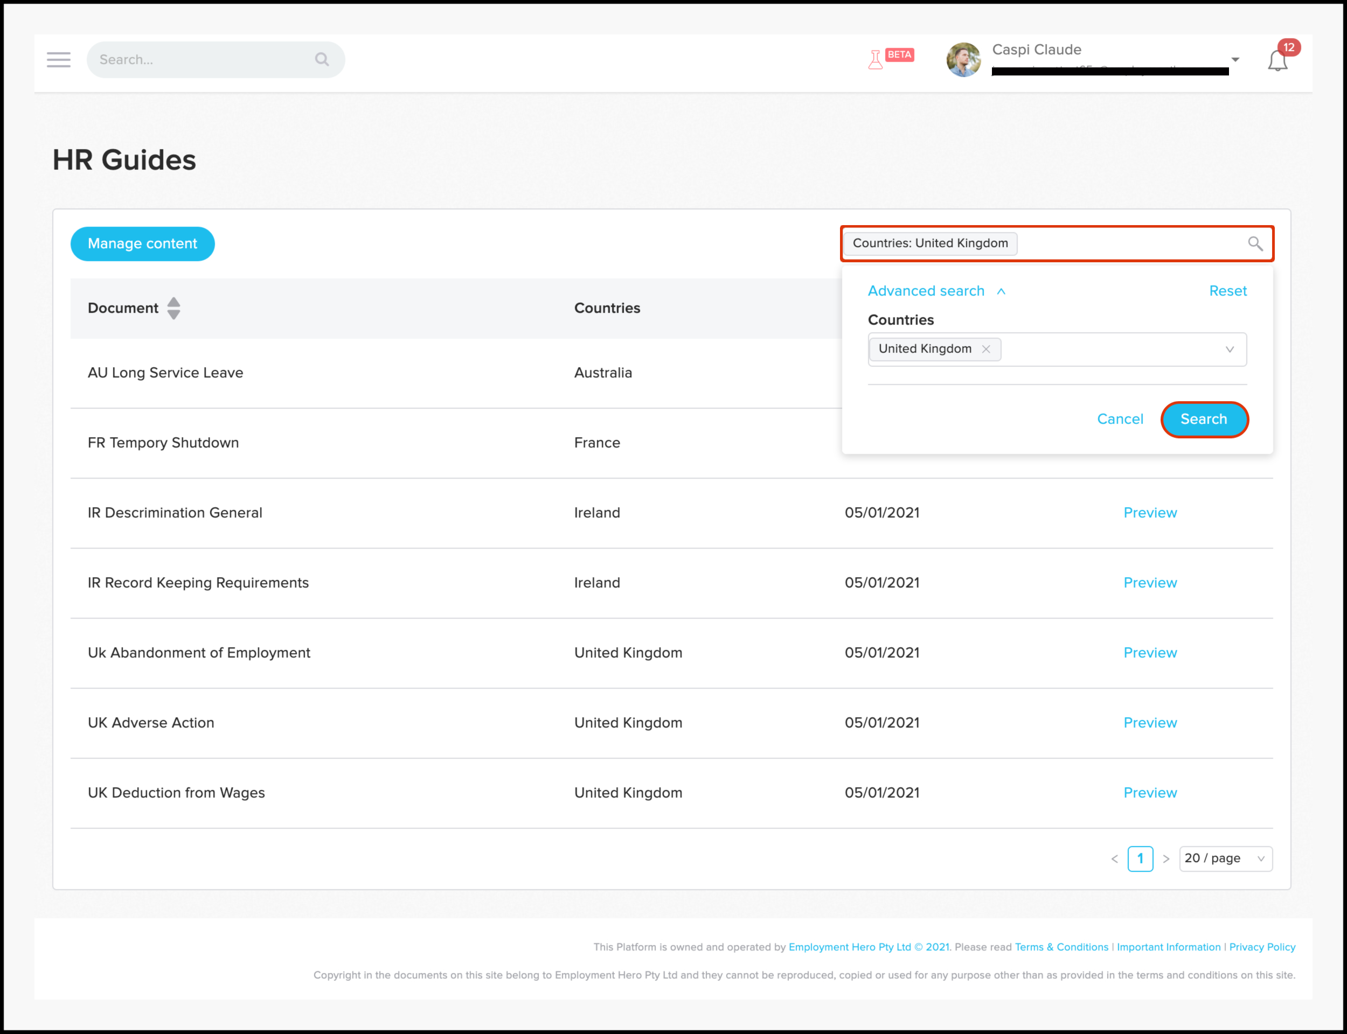This screenshot has width=1347, height=1034.
Task: Go to the next page arrow
Action: tap(1166, 858)
